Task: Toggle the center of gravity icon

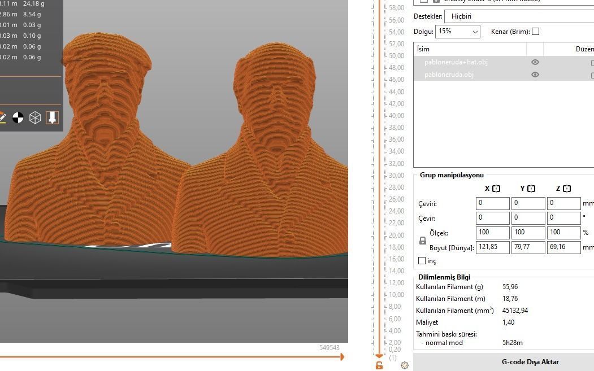Action: (18, 117)
